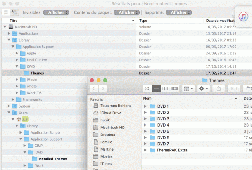Expand the ThemePAK Extra folder
The width and height of the screenshot is (252, 170).
[x=145, y=150]
